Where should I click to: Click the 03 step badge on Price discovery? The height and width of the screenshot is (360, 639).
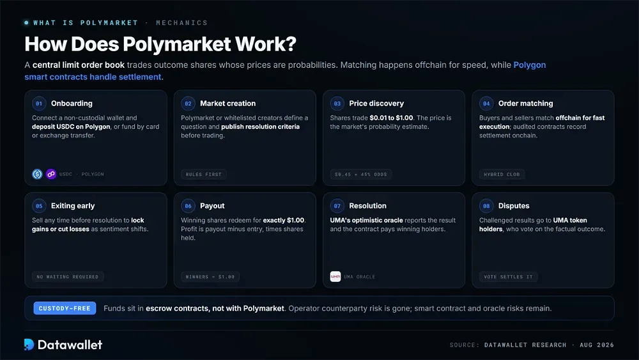click(x=337, y=104)
